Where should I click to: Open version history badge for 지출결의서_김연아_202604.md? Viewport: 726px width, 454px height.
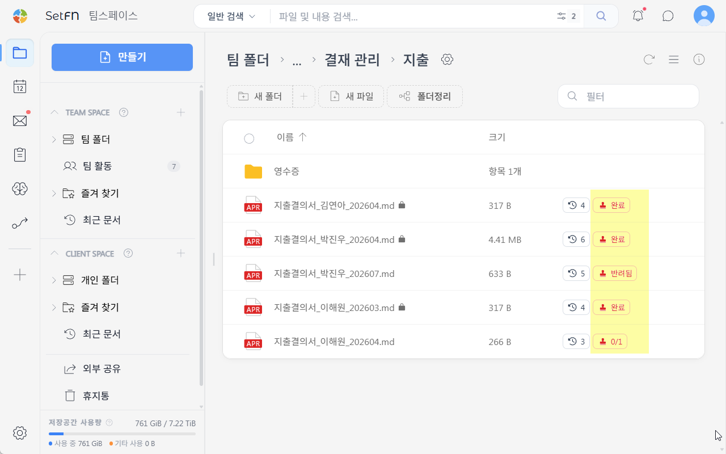pyautogui.click(x=576, y=205)
